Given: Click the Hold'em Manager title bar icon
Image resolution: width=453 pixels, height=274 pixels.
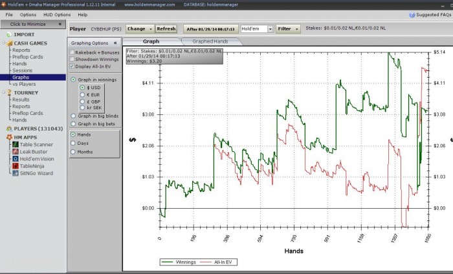Looking at the screenshot, I should (3, 5).
